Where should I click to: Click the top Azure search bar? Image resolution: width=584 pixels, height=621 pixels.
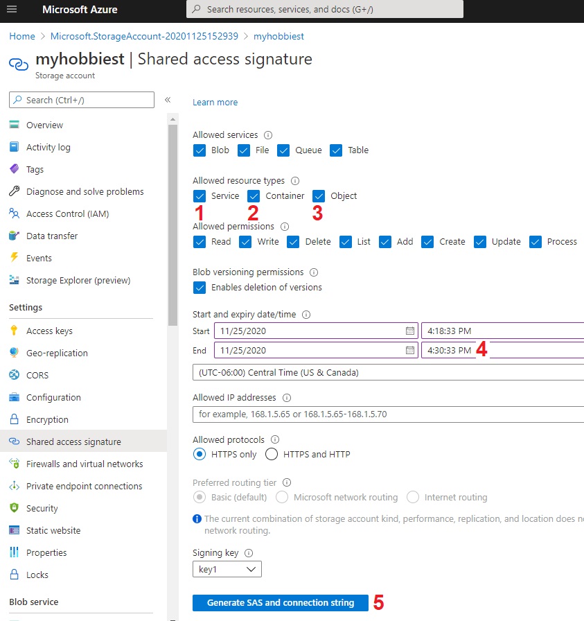(325, 9)
